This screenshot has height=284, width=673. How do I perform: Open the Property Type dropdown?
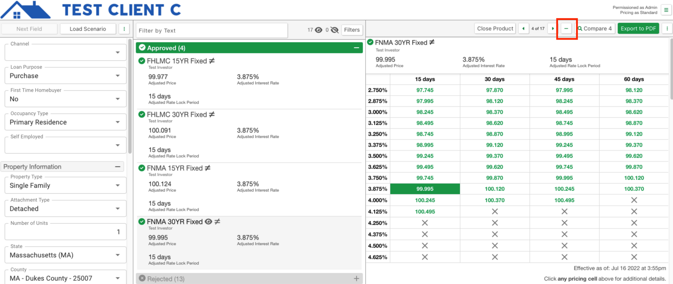point(66,185)
